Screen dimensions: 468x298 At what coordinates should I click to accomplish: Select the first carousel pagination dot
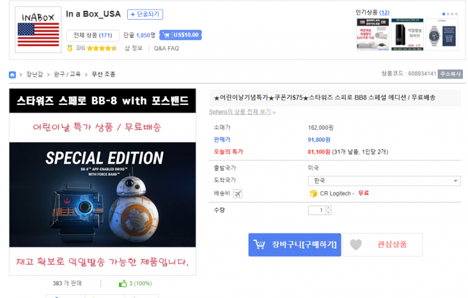click(x=443, y=14)
